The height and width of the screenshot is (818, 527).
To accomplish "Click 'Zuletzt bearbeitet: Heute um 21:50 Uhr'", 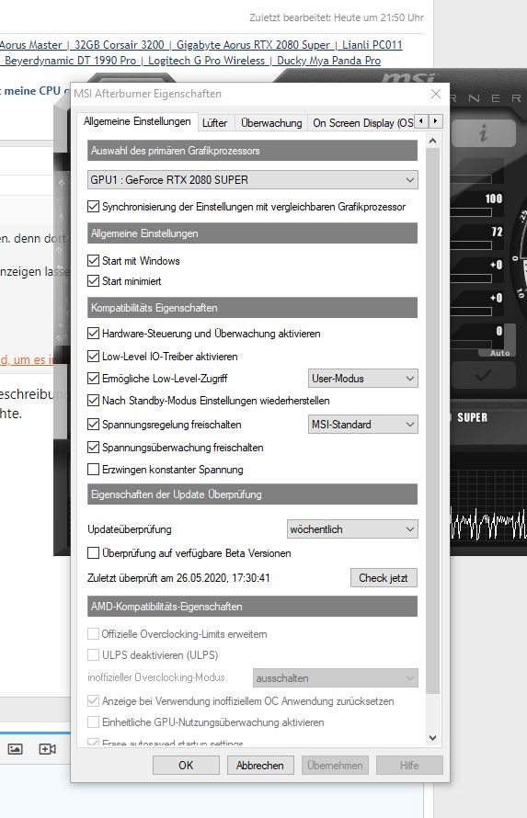I will tap(337, 17).
